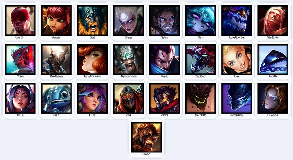Click Yasuo's champion icon
Viewport: 293px width, 160px height.
[x=165, y=59]
